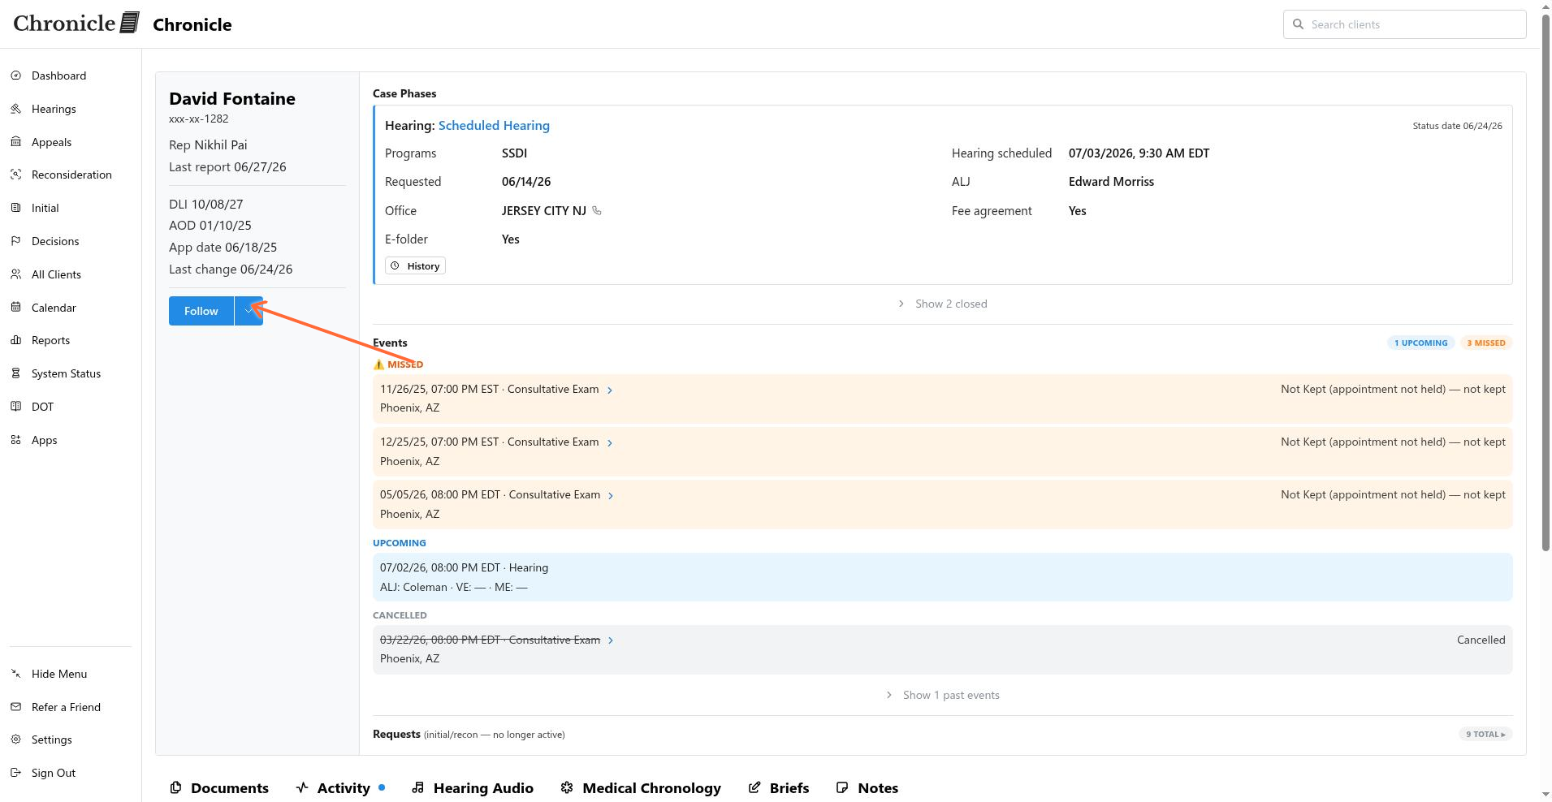Switch to the Hearing Audio tab
This screenshot has height=802, width=1552.
(x=473, y=788)
